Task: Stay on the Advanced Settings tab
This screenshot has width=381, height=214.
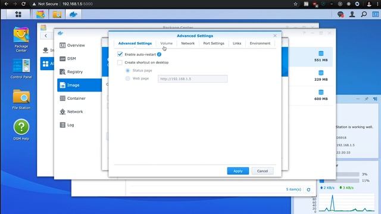Action: [135, 43]
